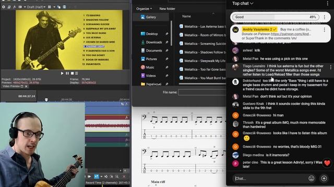Expand overlays dropdown arrow beside grid icon

54,7
